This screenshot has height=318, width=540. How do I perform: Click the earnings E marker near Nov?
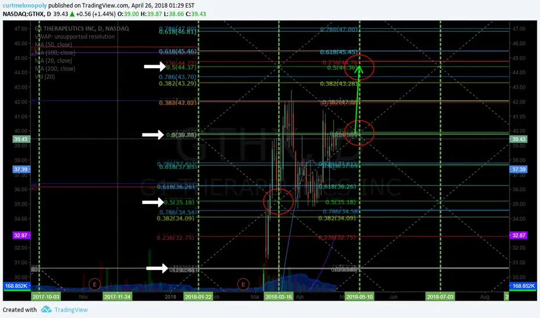point(94,284)
